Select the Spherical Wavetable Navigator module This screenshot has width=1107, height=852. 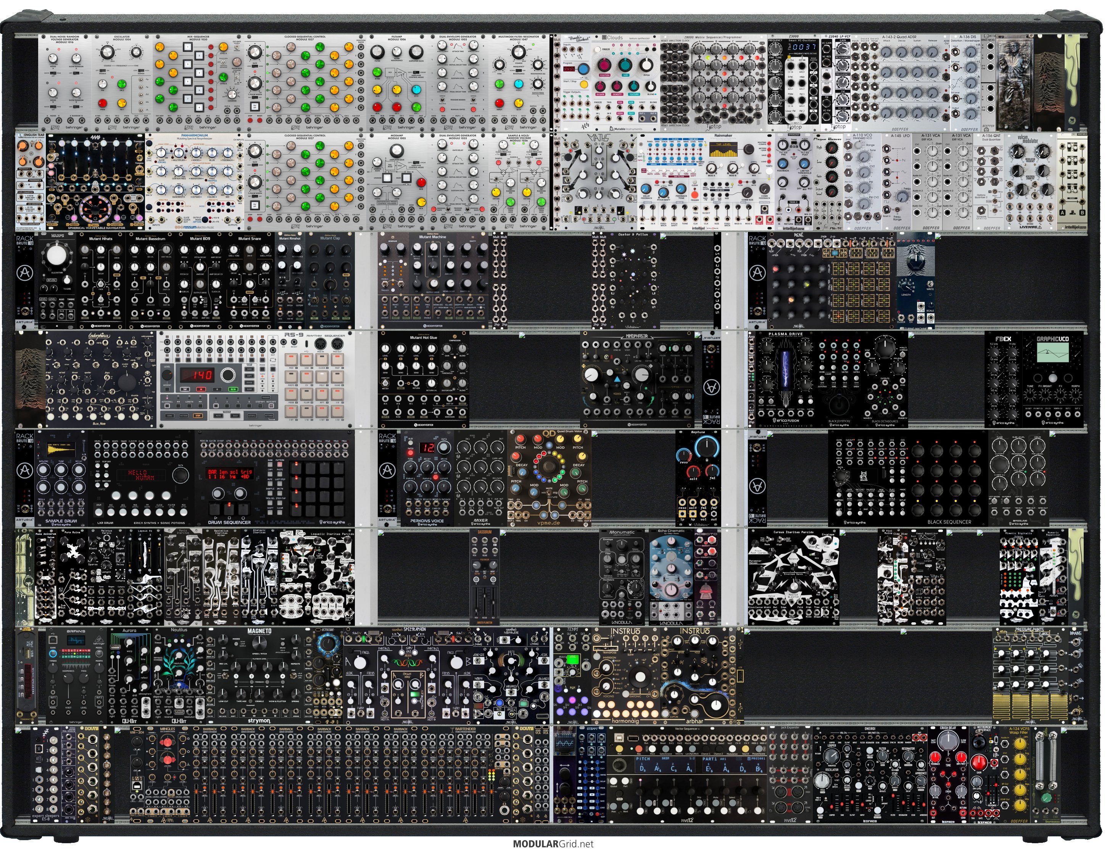click(x=95, y=182)
